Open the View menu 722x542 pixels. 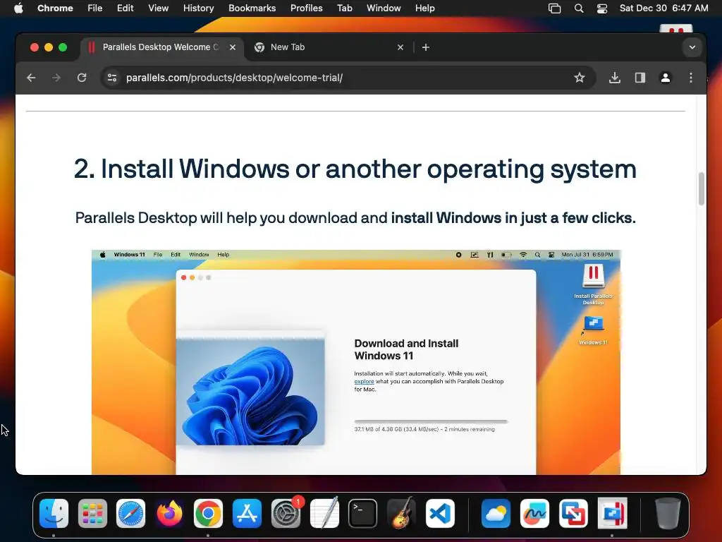point(158,8)
